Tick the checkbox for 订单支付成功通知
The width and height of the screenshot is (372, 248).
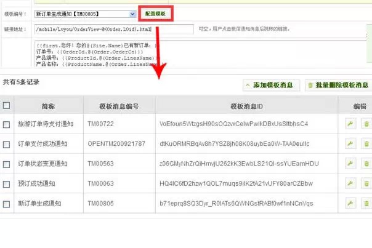pyautogui.click(x=6, y=145)
